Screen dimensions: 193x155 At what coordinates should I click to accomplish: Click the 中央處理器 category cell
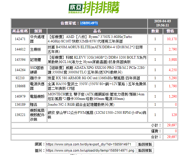point(38,39)
